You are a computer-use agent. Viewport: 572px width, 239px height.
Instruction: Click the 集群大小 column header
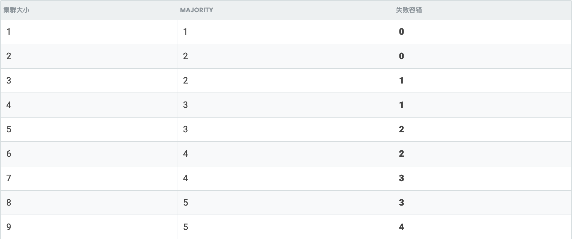(x=16, y=10)
